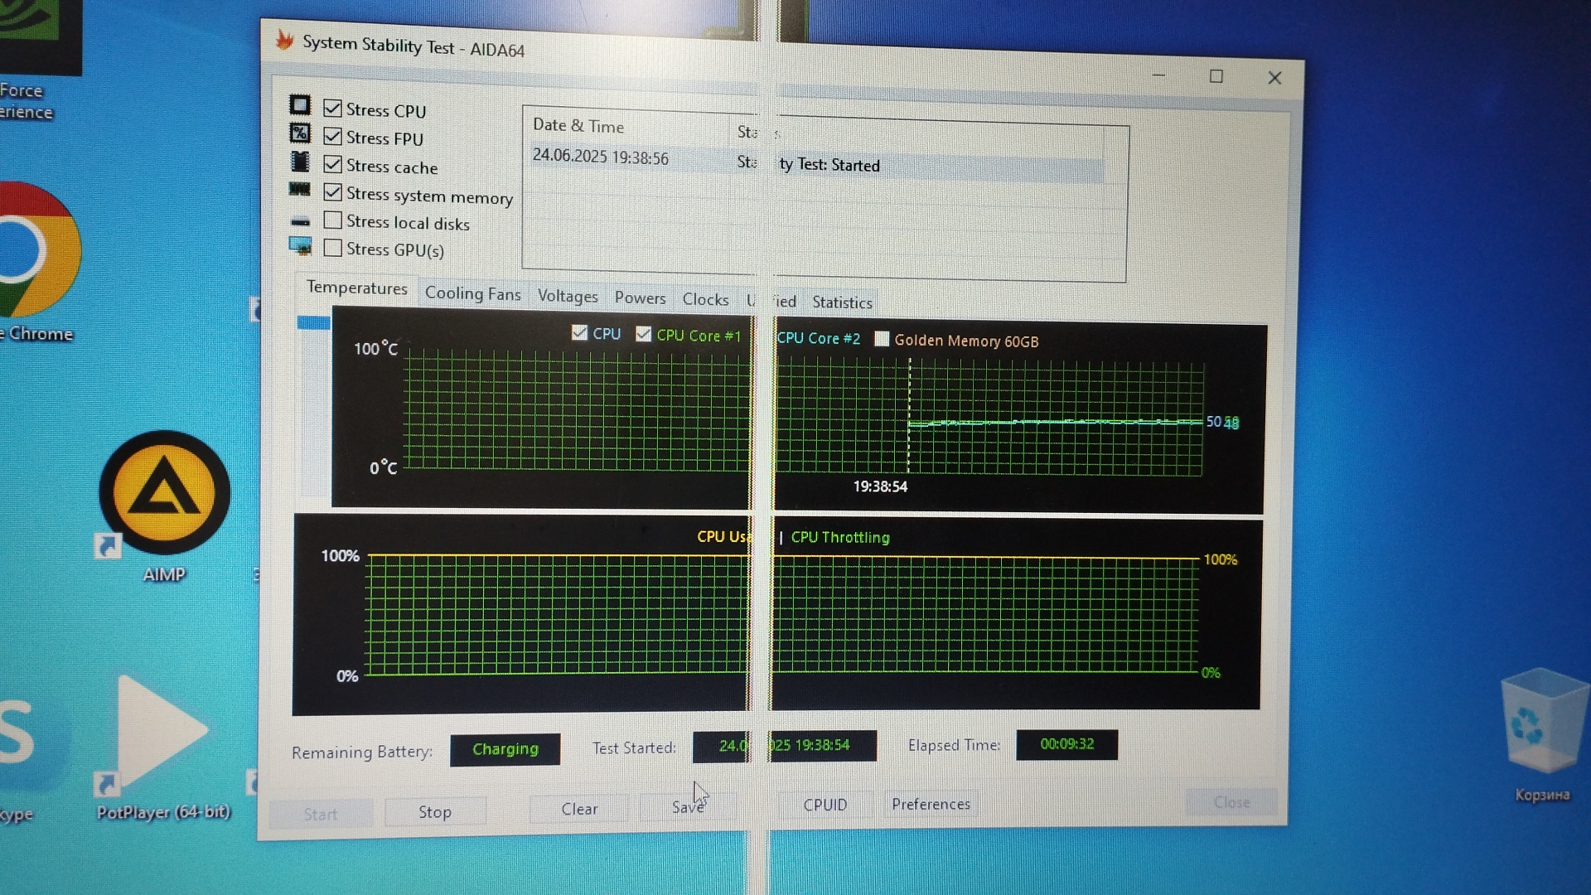The height and width of the screenshot is (895, 1591).
Task: Click the memory module icon beside Stress system memory
Action: (300, 190)
